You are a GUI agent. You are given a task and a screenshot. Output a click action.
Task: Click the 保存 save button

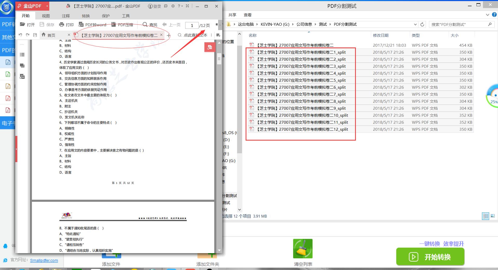(x=47, y=25)
